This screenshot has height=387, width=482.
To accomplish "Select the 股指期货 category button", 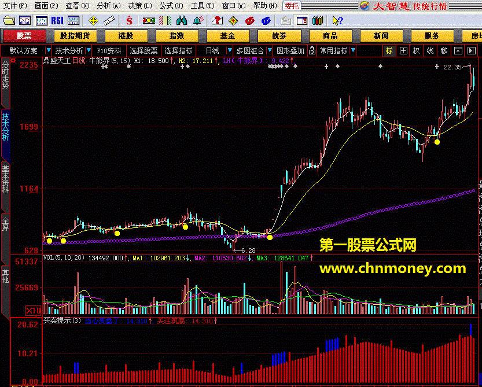I will [x=75, y=36].
